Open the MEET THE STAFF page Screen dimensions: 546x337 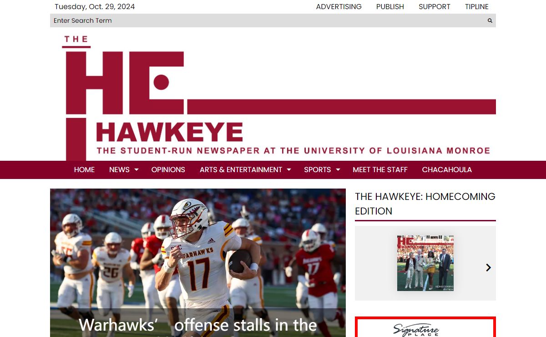[x=380, y=169]
